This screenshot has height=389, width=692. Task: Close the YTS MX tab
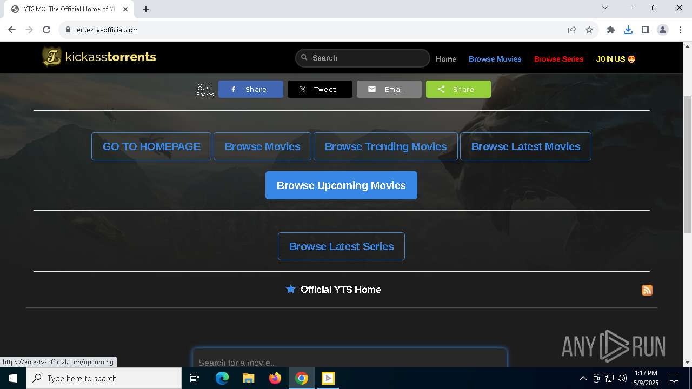[x=125, y=9]
